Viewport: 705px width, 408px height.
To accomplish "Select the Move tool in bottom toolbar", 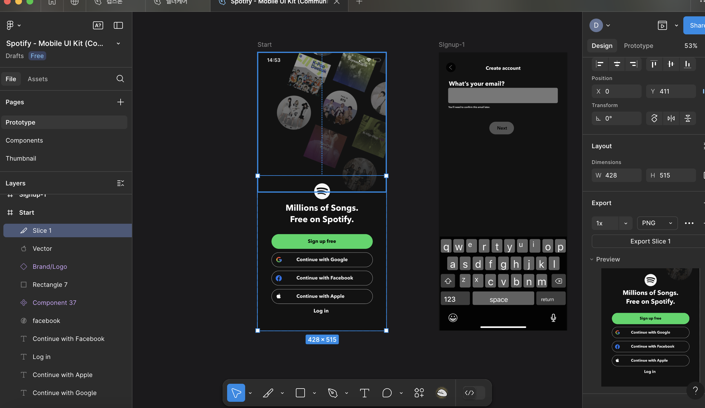I will [236, 393].
